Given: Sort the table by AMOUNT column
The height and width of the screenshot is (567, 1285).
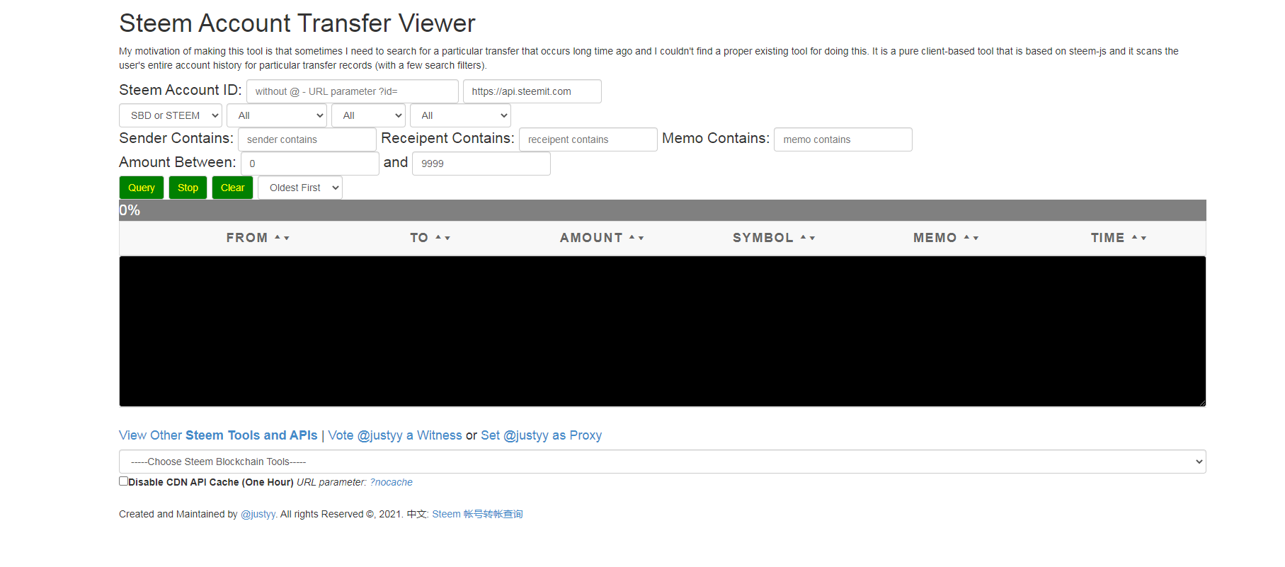Looking at the screenshot, I should pos(602,238).
